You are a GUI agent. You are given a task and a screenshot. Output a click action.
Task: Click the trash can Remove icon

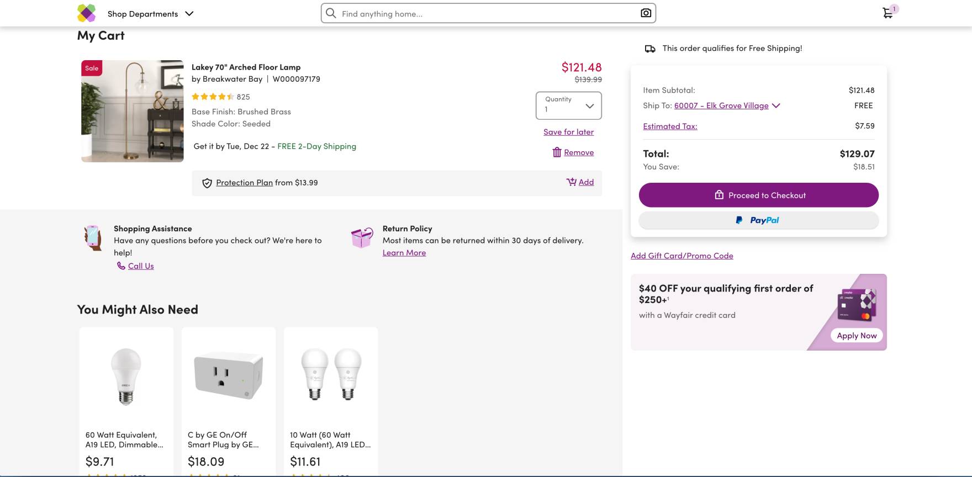[x=557, y=152]
